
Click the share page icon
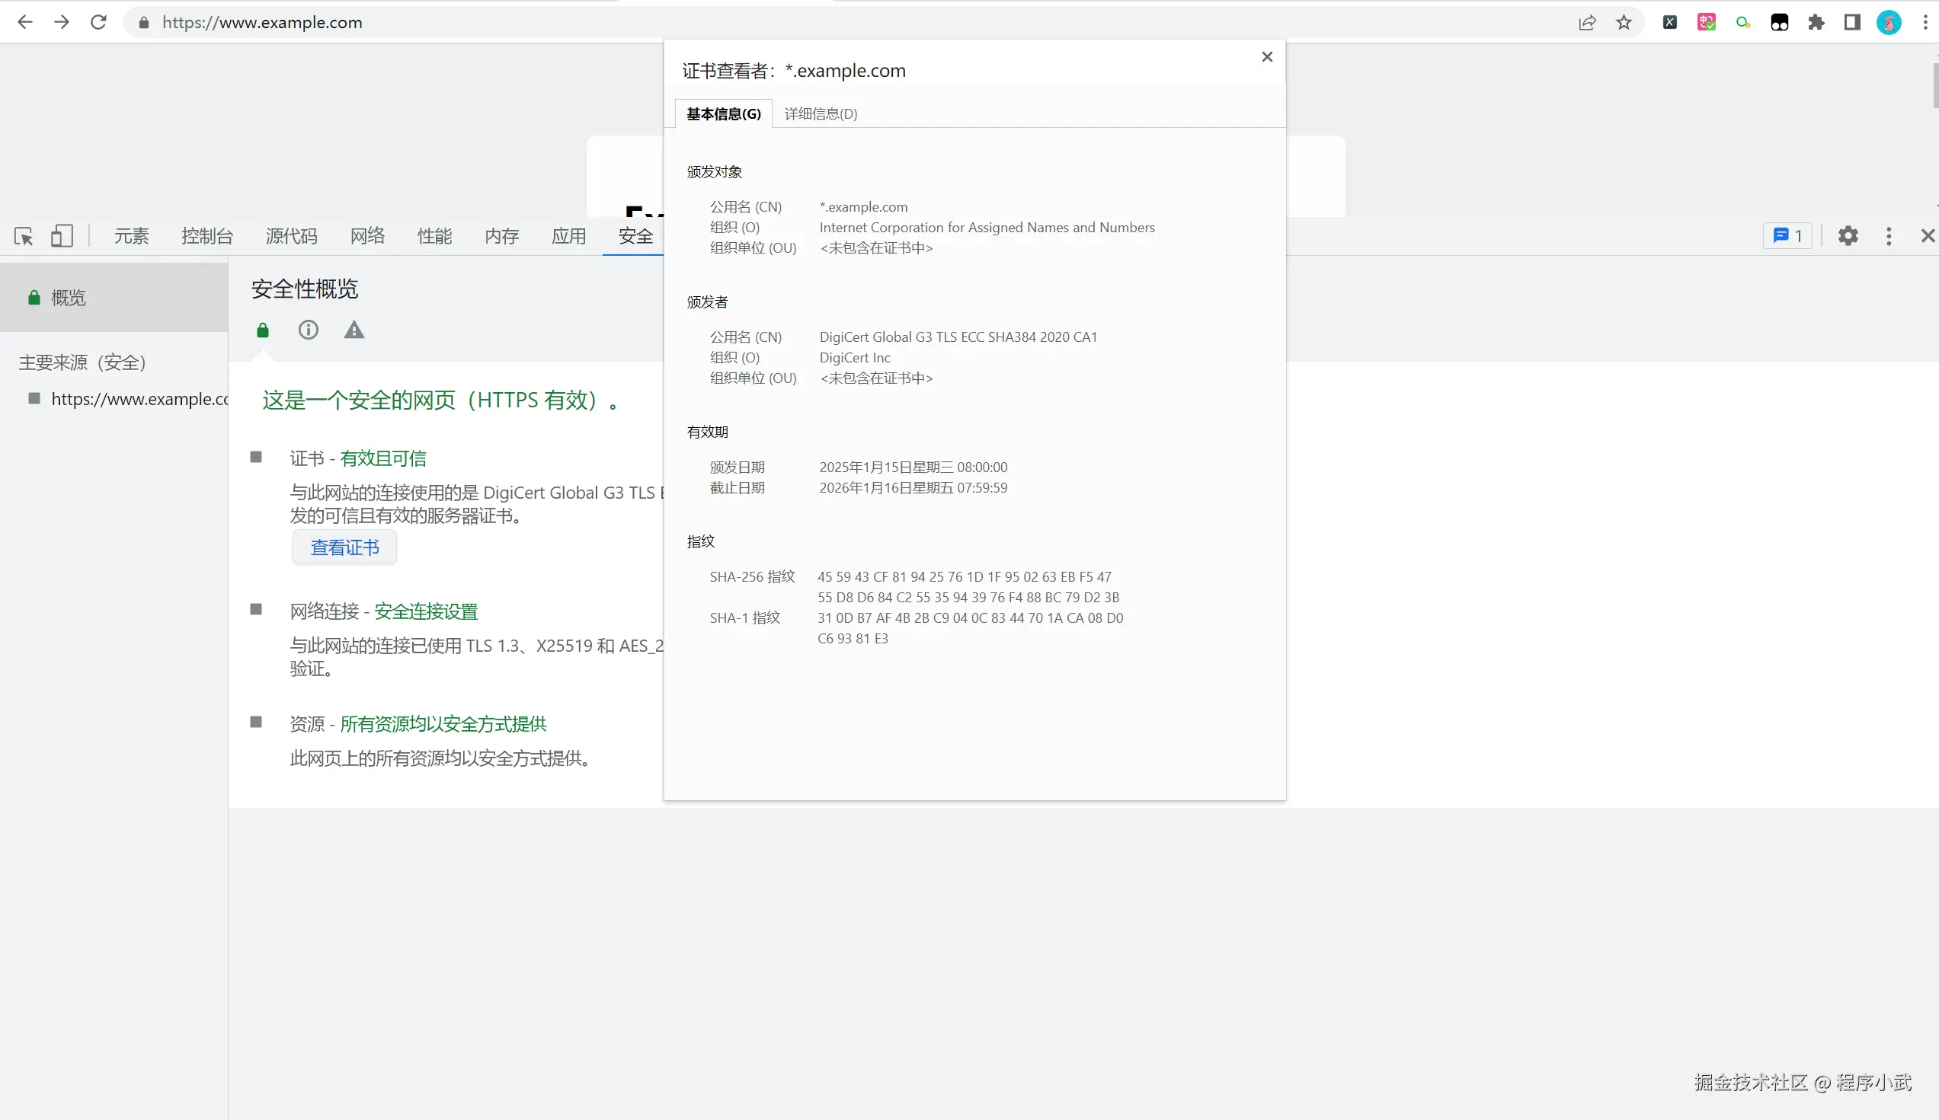click(x=1586, y=22)
